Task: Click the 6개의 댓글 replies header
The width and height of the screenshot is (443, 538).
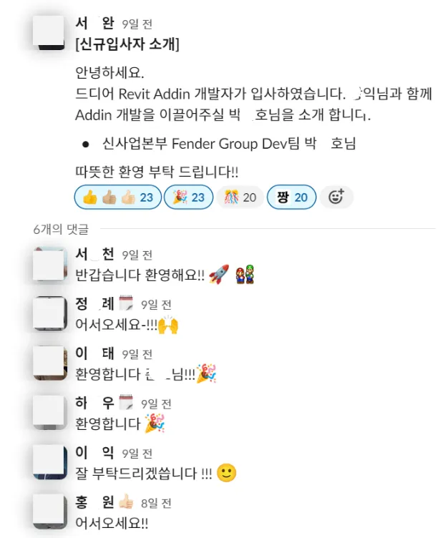Action: [61, 229]
